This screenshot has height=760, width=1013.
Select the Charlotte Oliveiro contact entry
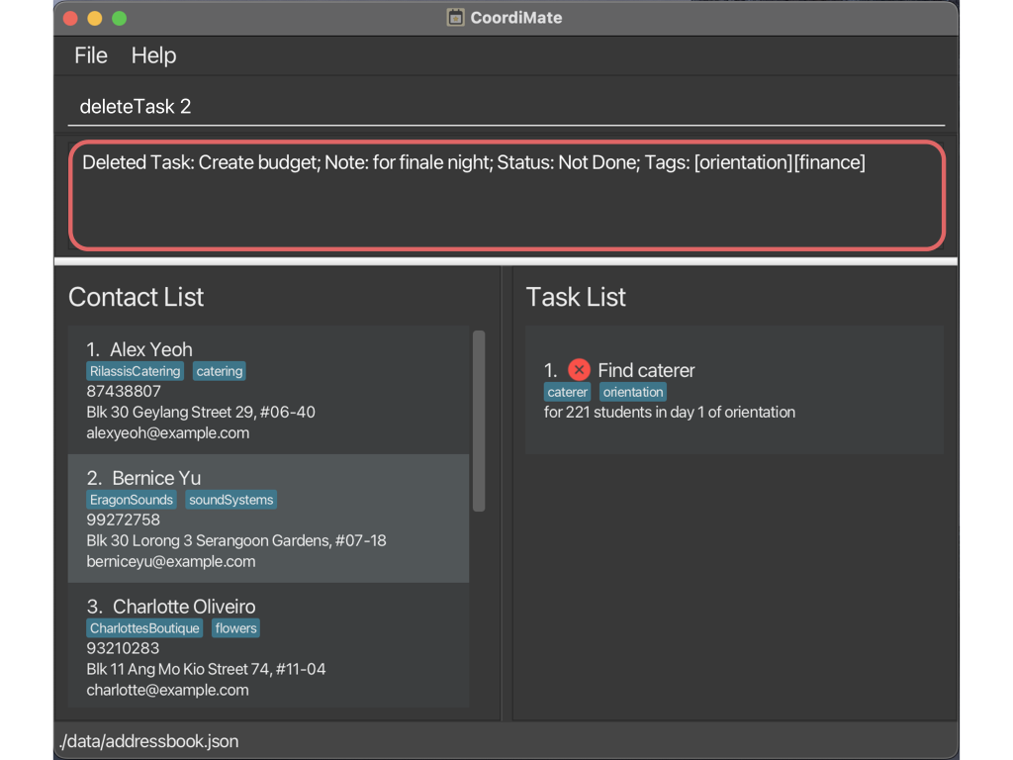tap(268, 647)
